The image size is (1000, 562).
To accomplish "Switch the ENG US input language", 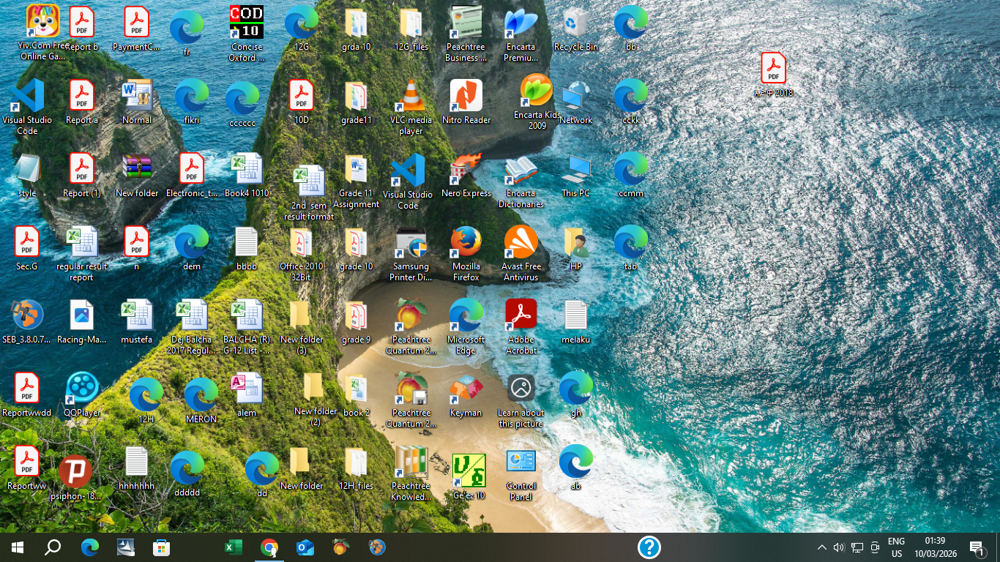I will (x=896, y=547).
